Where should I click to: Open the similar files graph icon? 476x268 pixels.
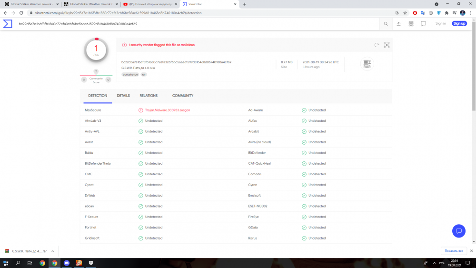[387, 45]
